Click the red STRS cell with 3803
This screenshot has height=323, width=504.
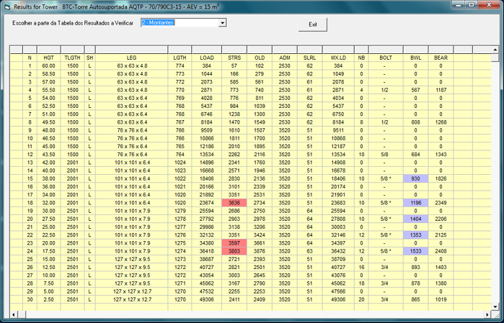coord(234,250)
